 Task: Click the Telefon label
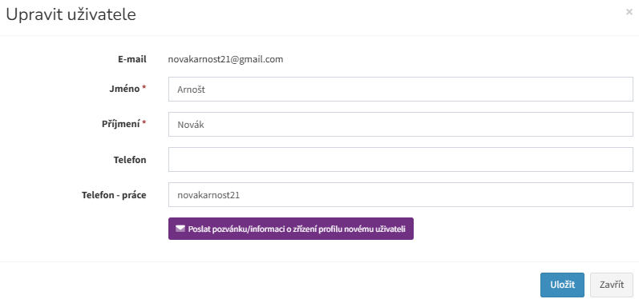pos(130,160)
